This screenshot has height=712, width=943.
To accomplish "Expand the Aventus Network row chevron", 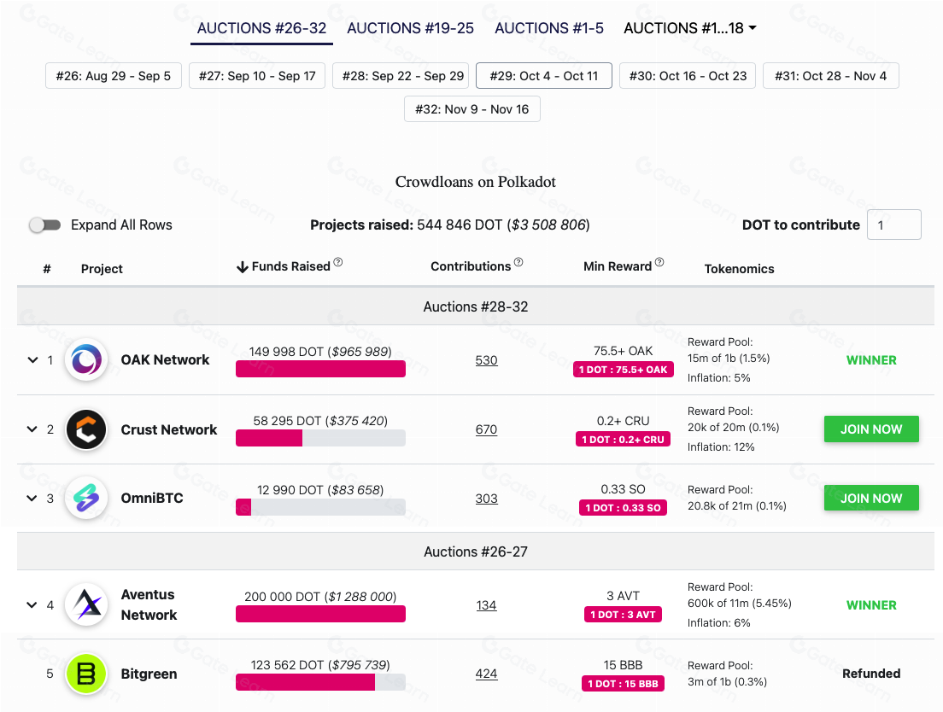I will pyautogui.click(x=32, y=605).
